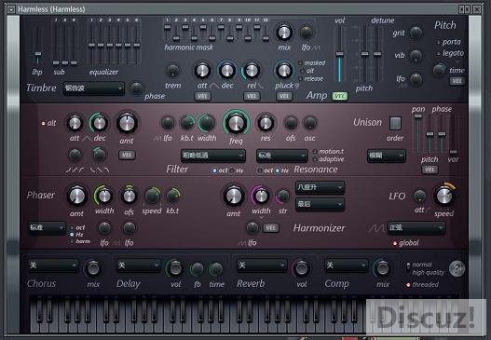
Task: Click VEL button under pluck knob
Action: 284,96
